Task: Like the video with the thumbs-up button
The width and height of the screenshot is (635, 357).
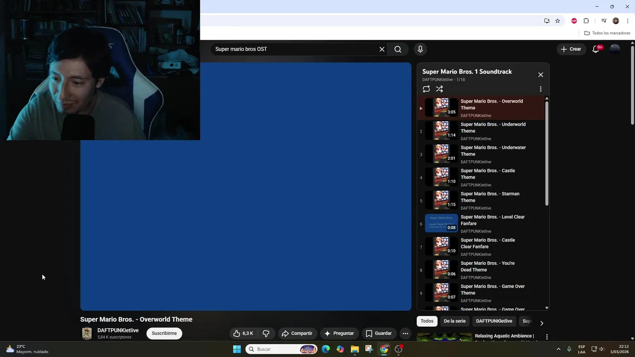Action: coord(243,333)
